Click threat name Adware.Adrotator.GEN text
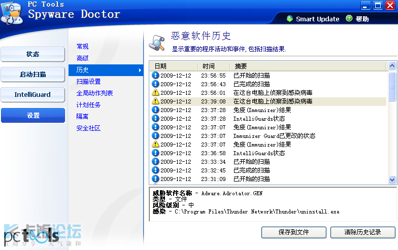Screen dimensions: 398x250 [x=232, y=194]
